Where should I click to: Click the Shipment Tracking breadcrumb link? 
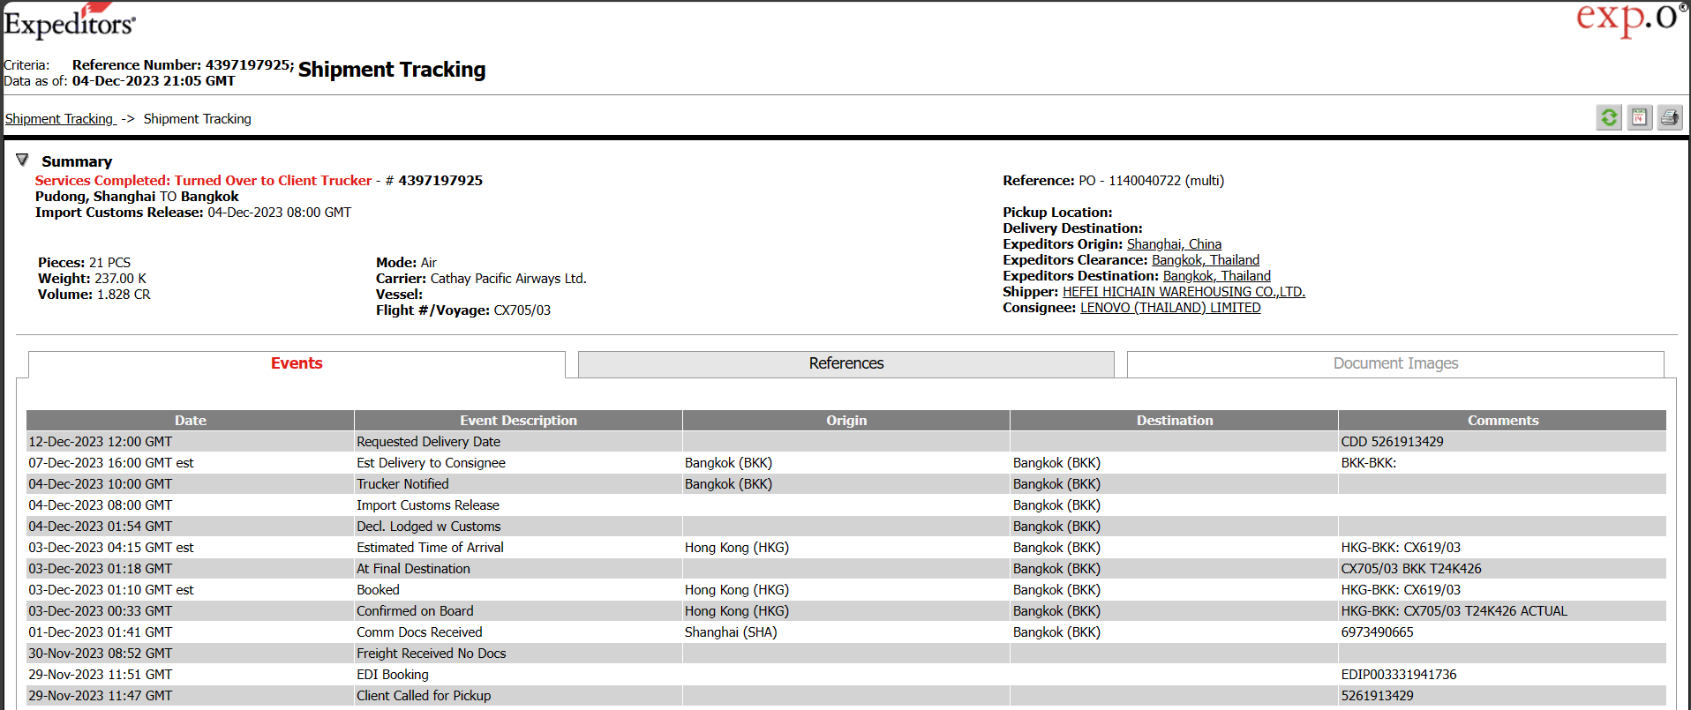click(x=60, y=119)
